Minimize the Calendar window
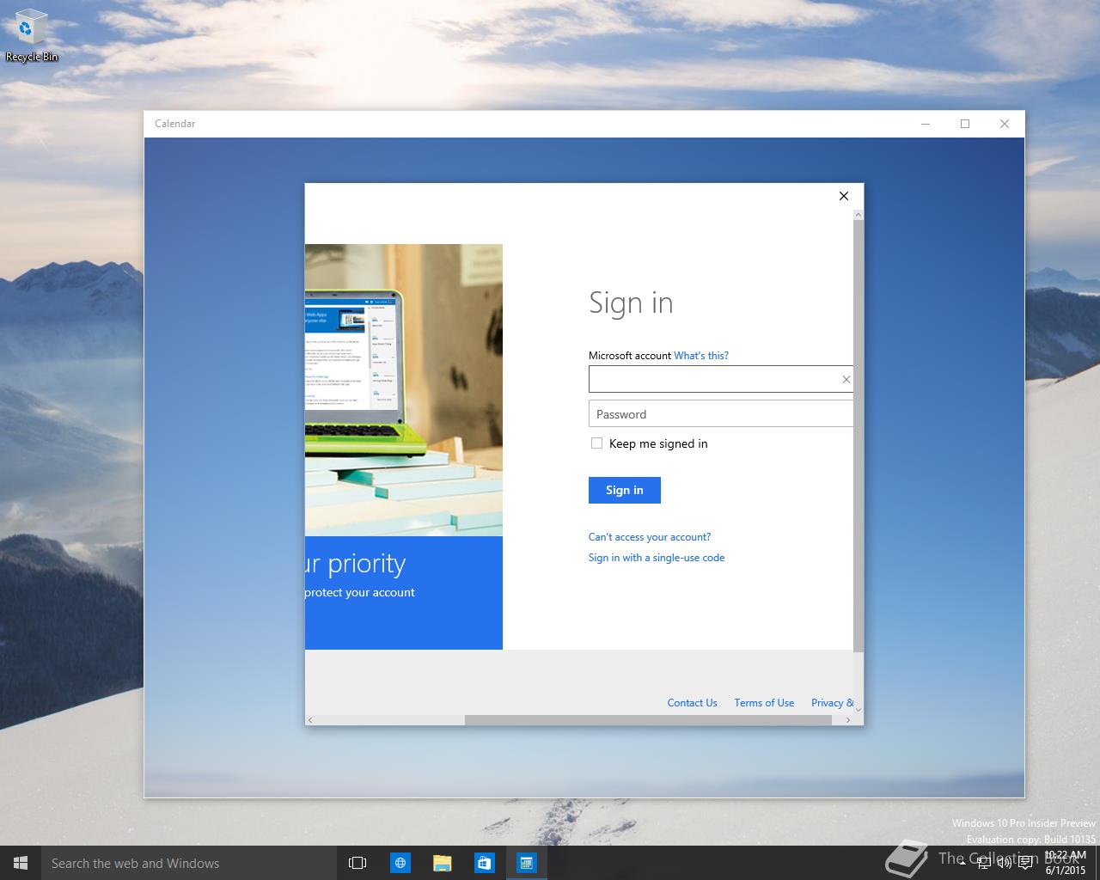The width and height of the screenshot is (1100, 880). tap(926, 124)
